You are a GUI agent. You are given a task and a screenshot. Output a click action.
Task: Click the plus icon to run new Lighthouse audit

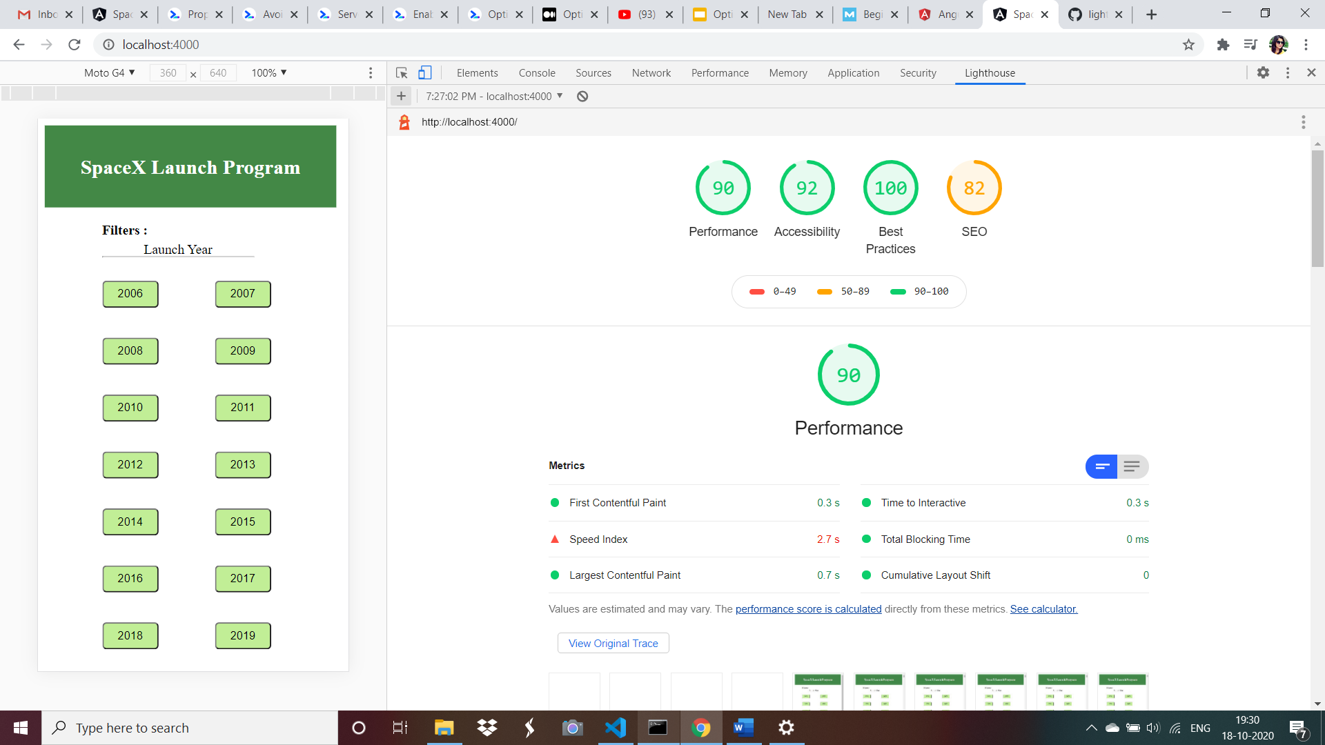(x=401, y=96)
